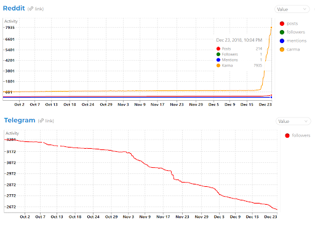Open the Reddit heading link
This screenshot has width=315, height=225.
click(x=14, y=8)
